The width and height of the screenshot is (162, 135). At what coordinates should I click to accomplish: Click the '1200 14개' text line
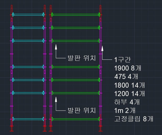point(129,94)
